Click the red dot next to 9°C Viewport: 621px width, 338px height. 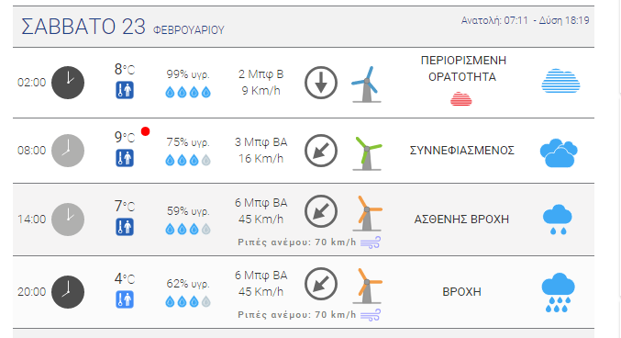pos(145,131)
